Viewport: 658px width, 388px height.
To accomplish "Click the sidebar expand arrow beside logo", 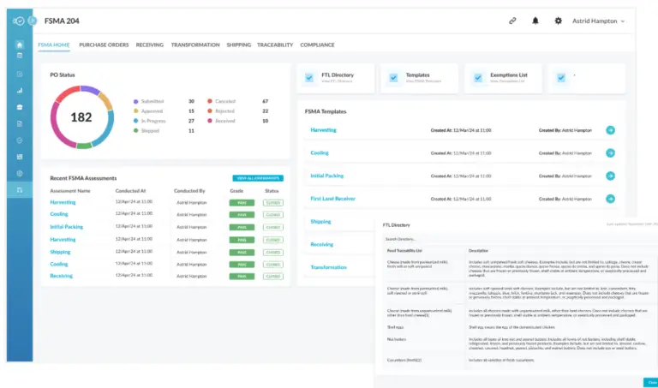I will pyautogui.click(x=32, y=21).
